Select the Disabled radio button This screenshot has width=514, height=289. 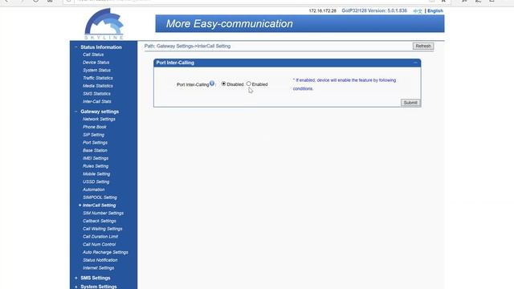click(x=223, y=83)
